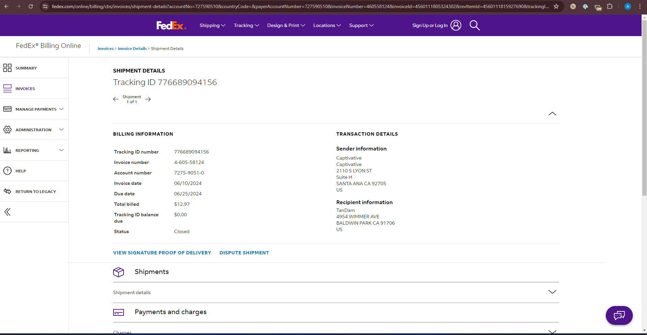Click View Signature Proof of Delivery

click(x=162, y=253)
